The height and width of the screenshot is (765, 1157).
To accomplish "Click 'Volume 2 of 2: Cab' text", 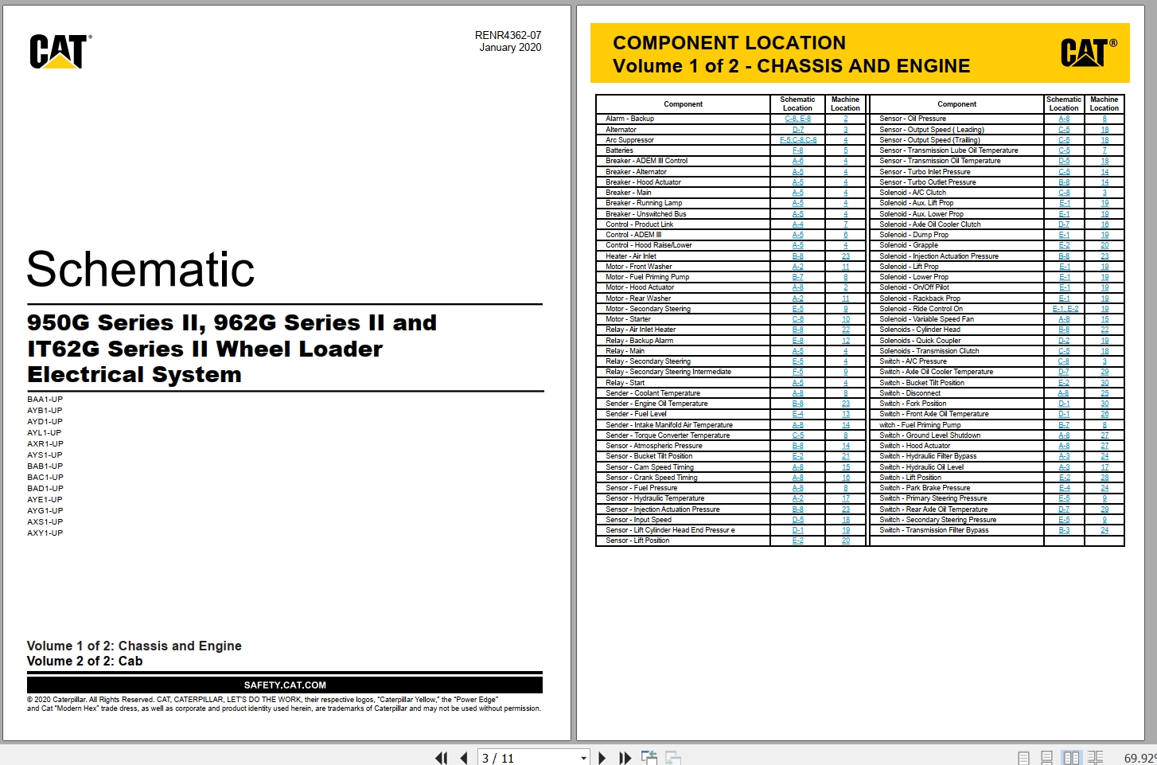I will pos(85,662).
